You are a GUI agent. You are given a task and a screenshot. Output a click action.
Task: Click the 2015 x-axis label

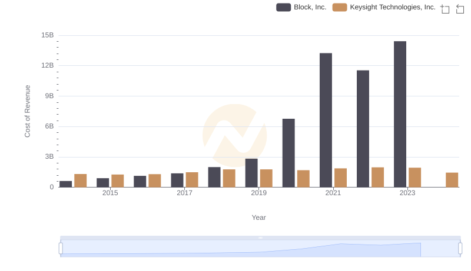(110, 193)
